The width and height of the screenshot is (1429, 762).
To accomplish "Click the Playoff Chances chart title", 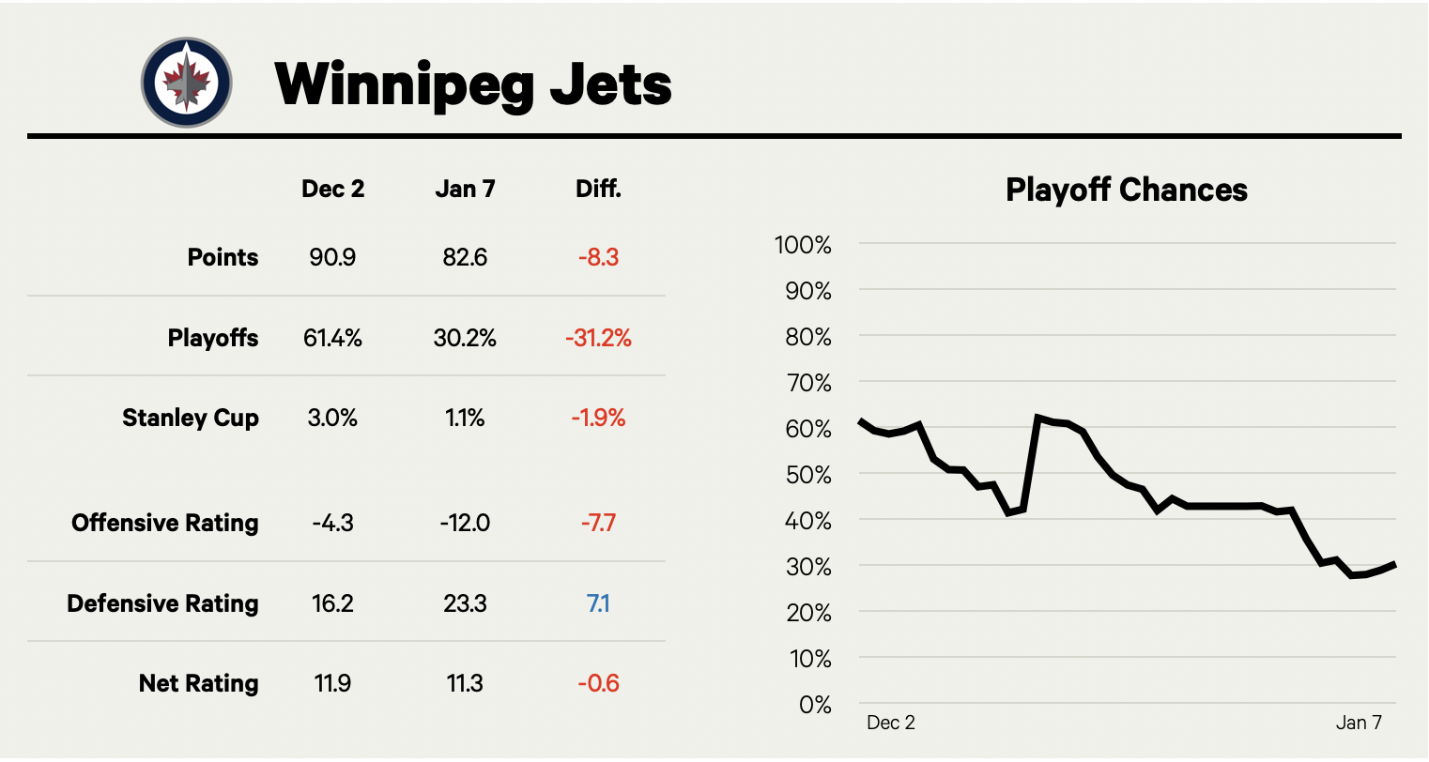I will point(1126,190).
